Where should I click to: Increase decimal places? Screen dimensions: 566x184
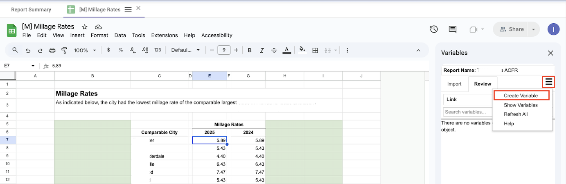click(x=145, y=50)
